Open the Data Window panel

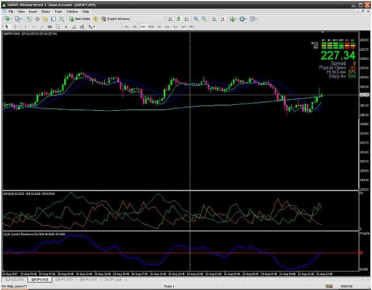pyautogui.click(x=37, y=18)
